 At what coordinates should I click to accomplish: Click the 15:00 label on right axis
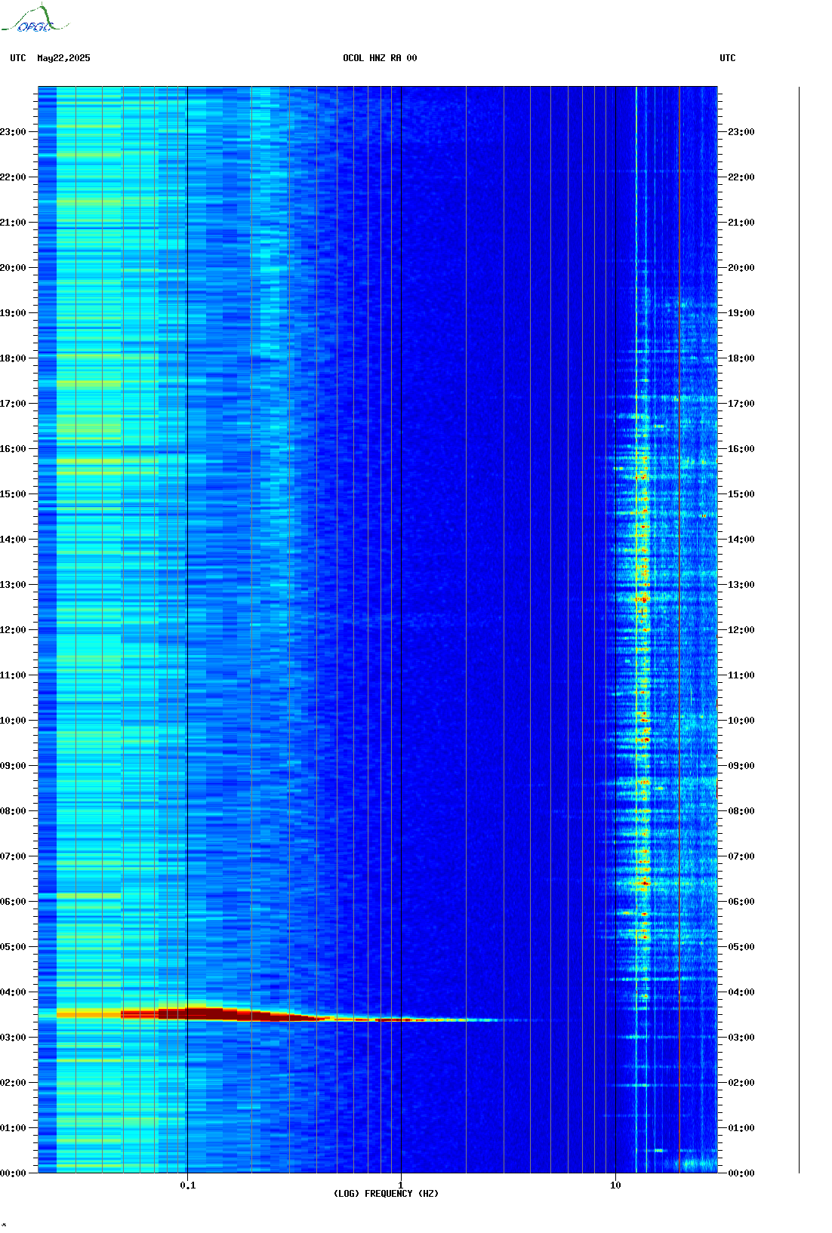[x=741, y=494]
